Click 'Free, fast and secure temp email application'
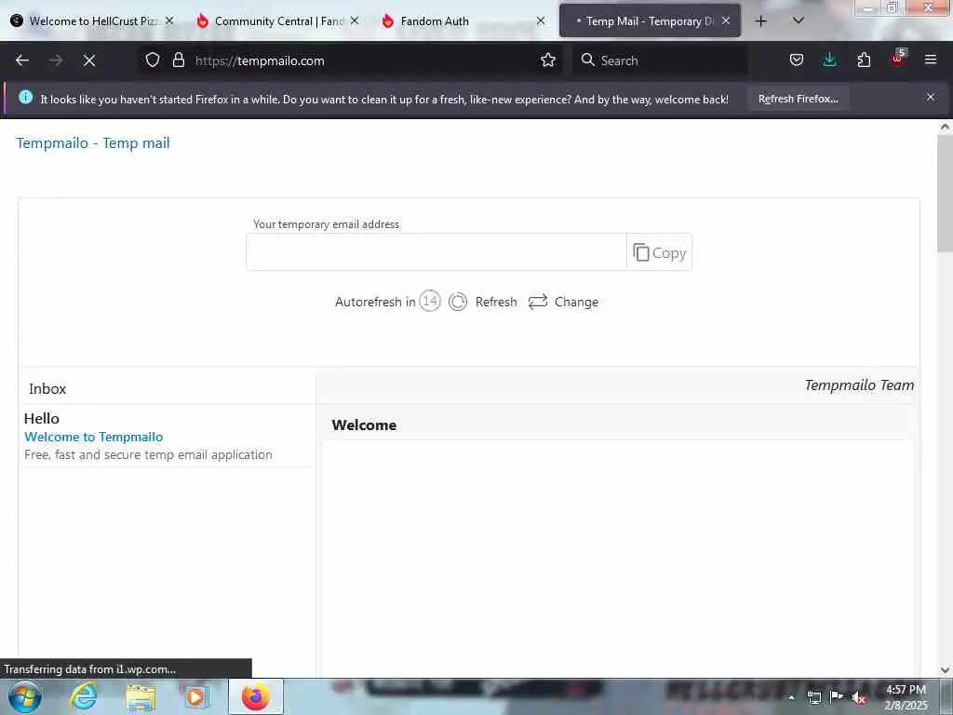Viewport: 953px width, 715px height. click(x=148, y=454)
